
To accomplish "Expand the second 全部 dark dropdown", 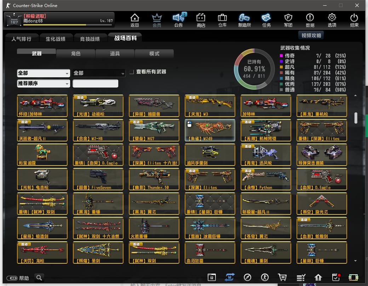I will 99,73.
